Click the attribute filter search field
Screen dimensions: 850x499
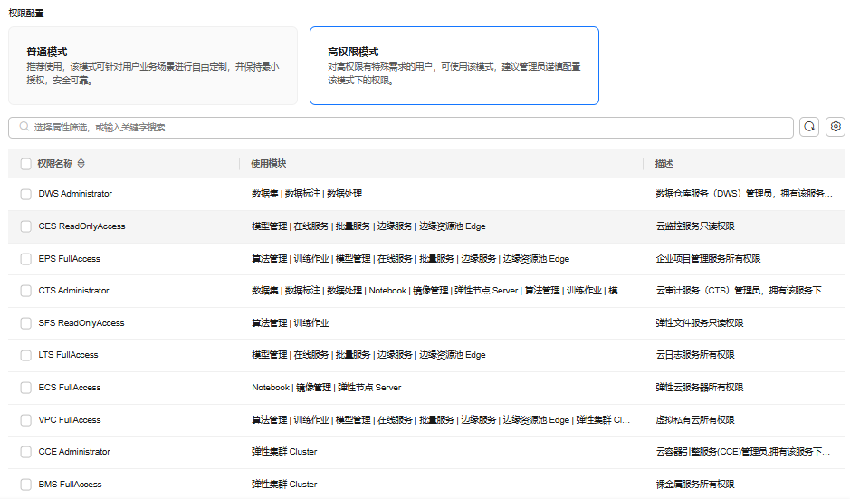407,128
